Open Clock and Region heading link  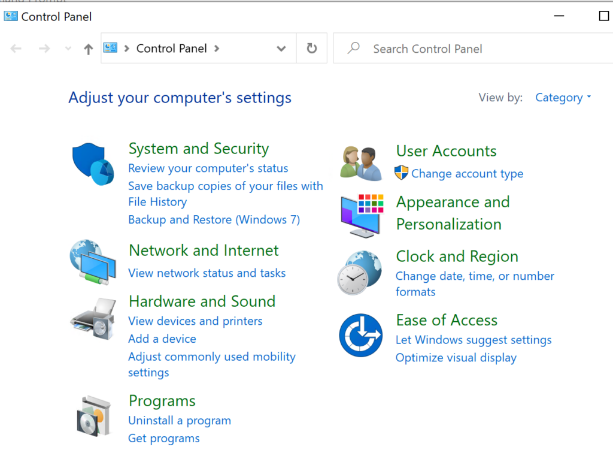457,256
